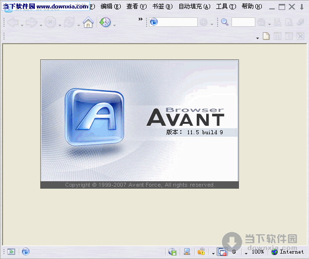This screenshot has width=309, height=259.
Task: Open the Back button history dropdown
Action: click(22, 26)
